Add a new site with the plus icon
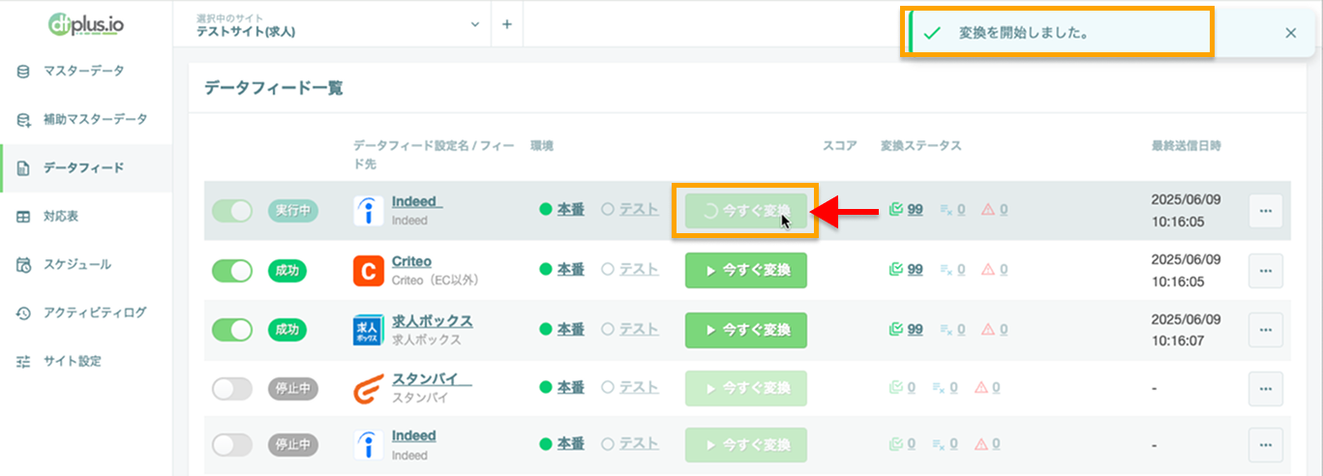The image size is (1323, 476). coord(506,23)
